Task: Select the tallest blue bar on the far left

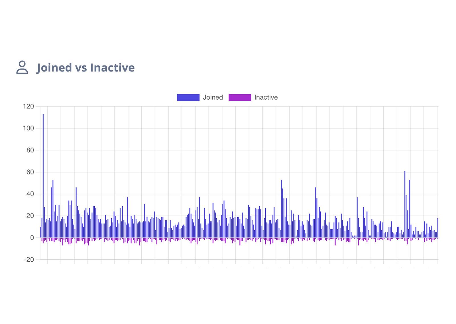Action: point(42,171)
